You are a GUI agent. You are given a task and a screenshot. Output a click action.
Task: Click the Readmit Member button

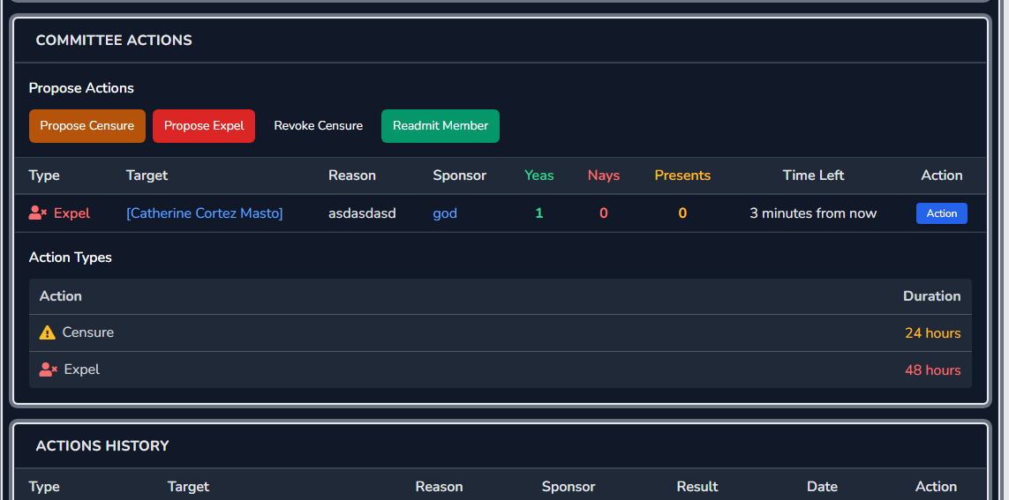tap(440, 126)
